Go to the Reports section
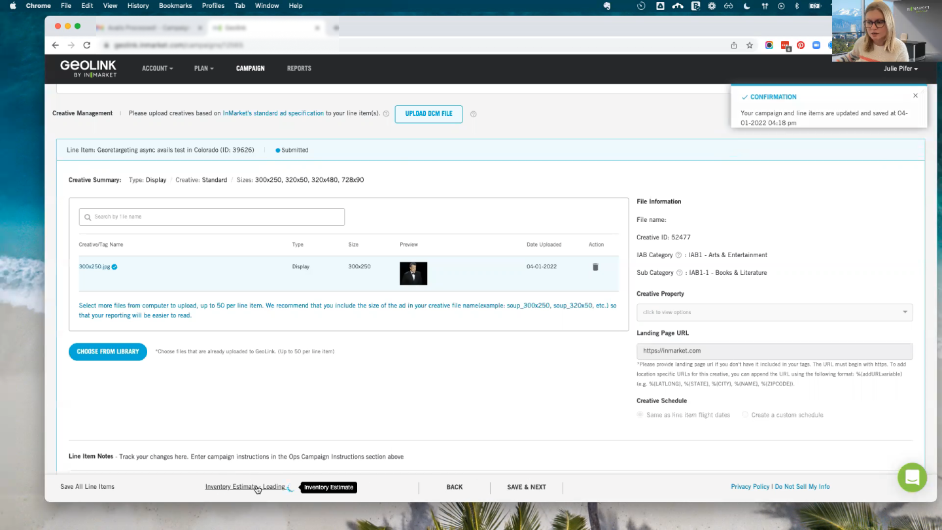 299,69
